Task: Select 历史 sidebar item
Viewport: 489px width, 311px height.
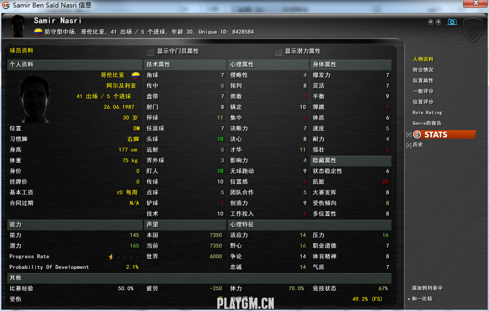Action: [418, 145]
